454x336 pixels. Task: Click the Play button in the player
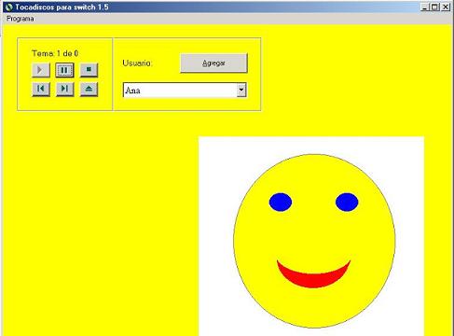41,70
